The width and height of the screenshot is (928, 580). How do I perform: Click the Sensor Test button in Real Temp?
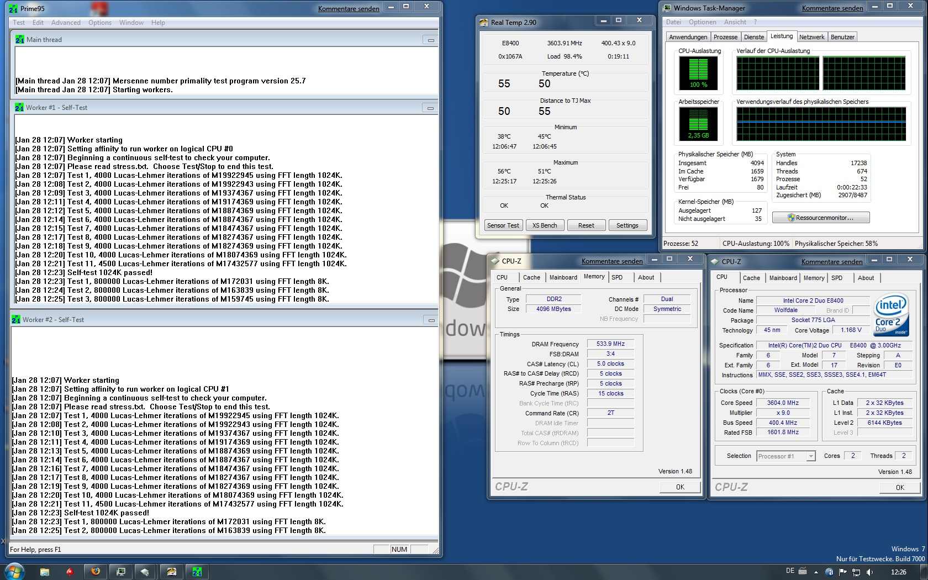point(503,225)
